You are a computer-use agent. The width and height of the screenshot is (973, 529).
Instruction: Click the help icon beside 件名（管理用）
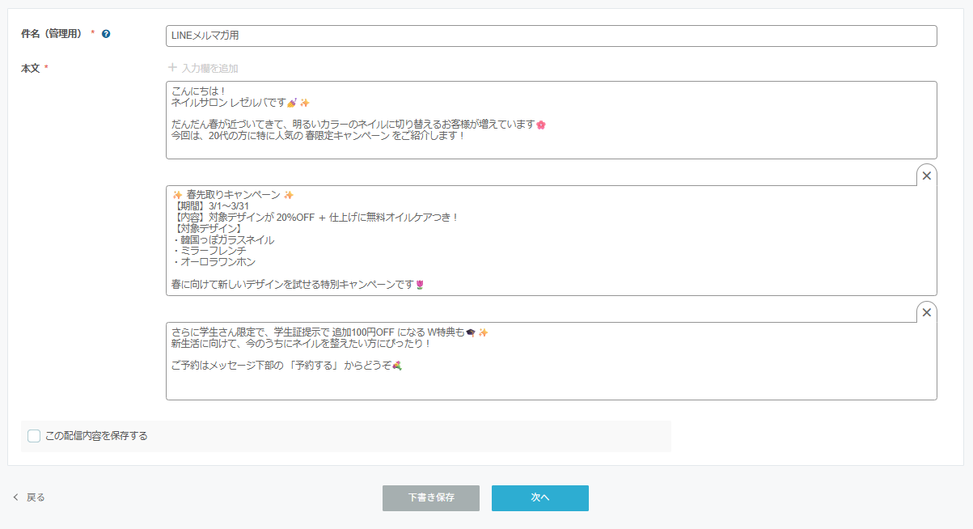coord(106,34)
